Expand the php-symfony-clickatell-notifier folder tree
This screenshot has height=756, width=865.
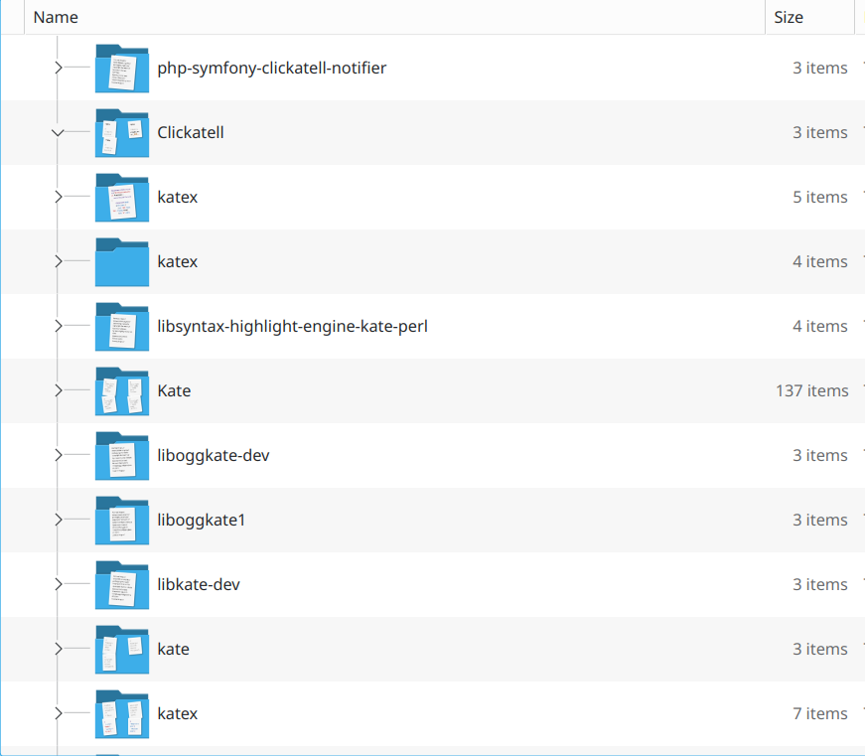58,69
